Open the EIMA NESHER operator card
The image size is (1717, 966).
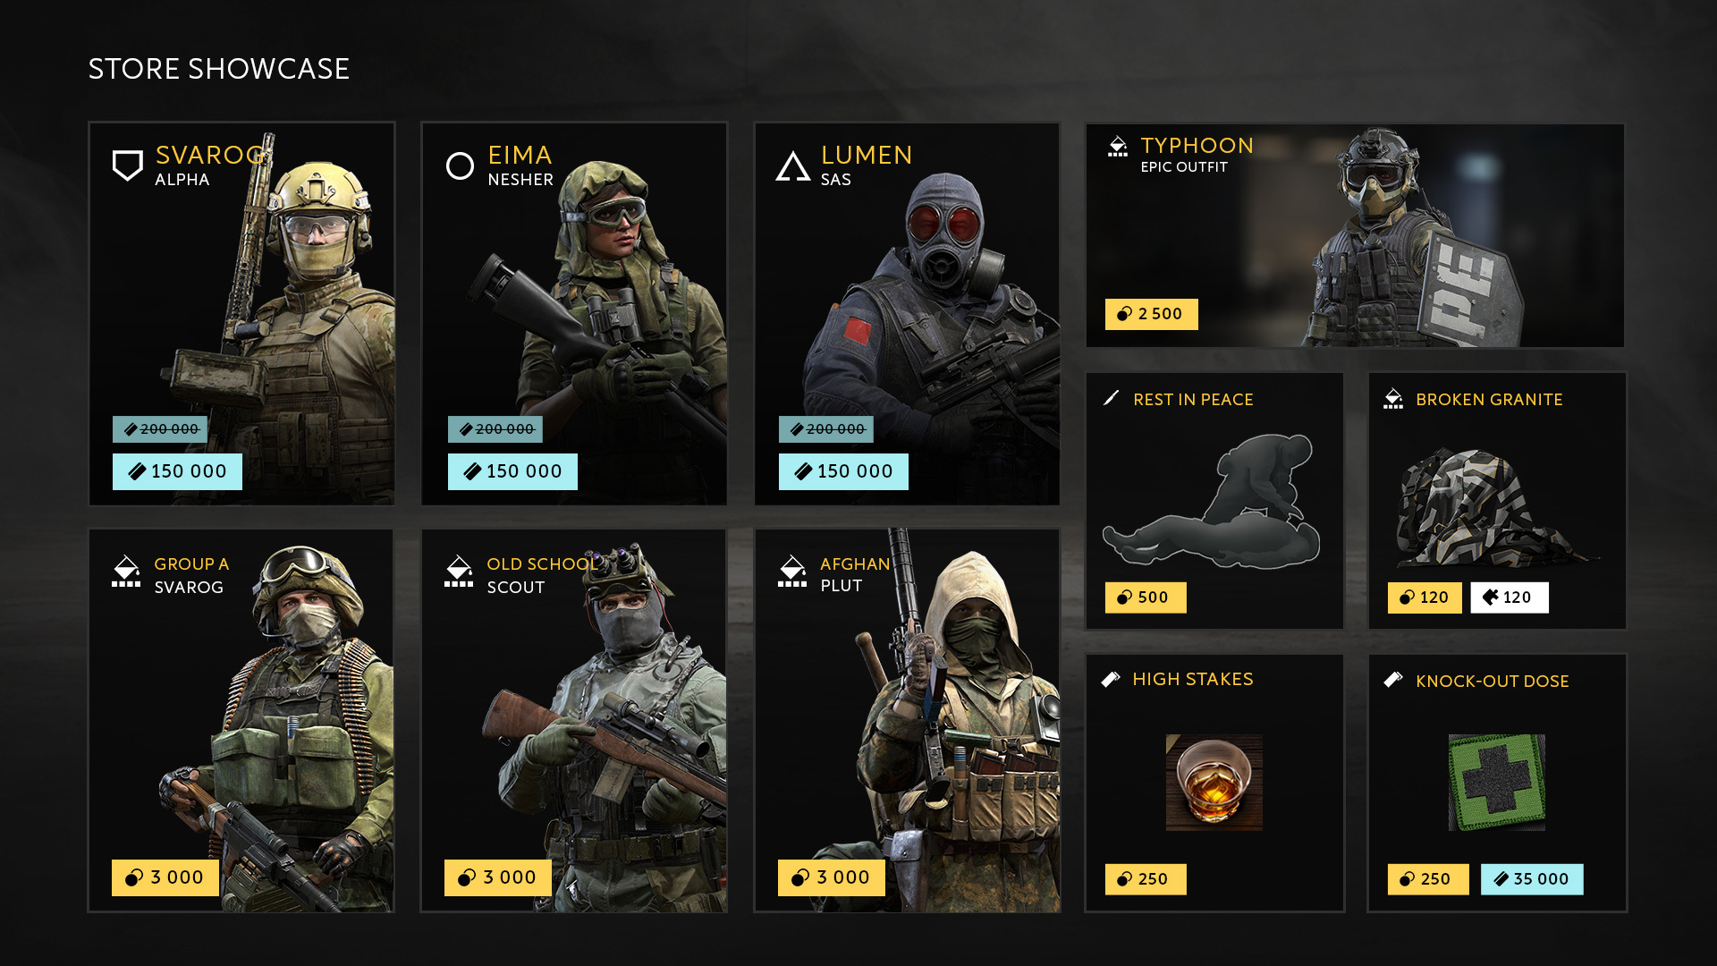(x=574, y=314)
